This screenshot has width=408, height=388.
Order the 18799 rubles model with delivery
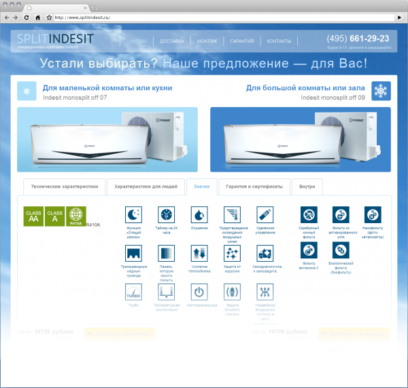point(120,334)
